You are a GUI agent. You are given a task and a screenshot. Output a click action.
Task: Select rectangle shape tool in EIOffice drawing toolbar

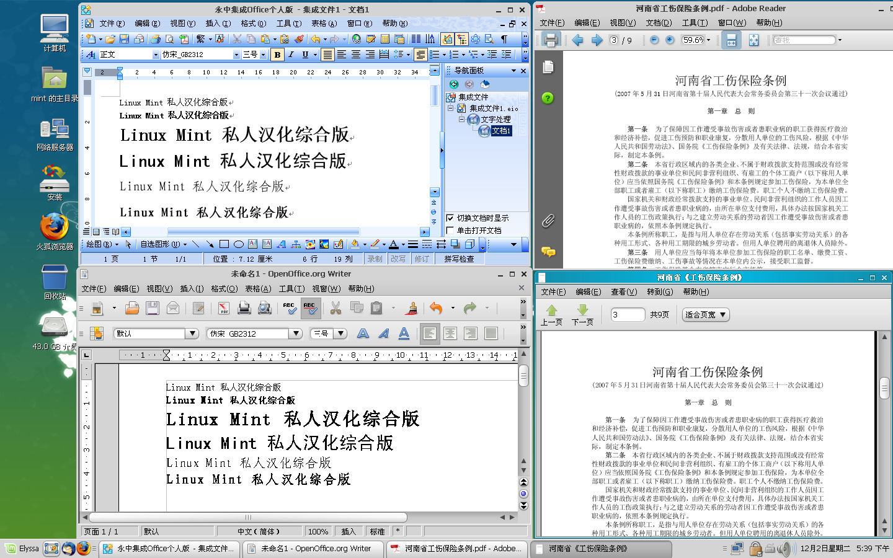224,244
